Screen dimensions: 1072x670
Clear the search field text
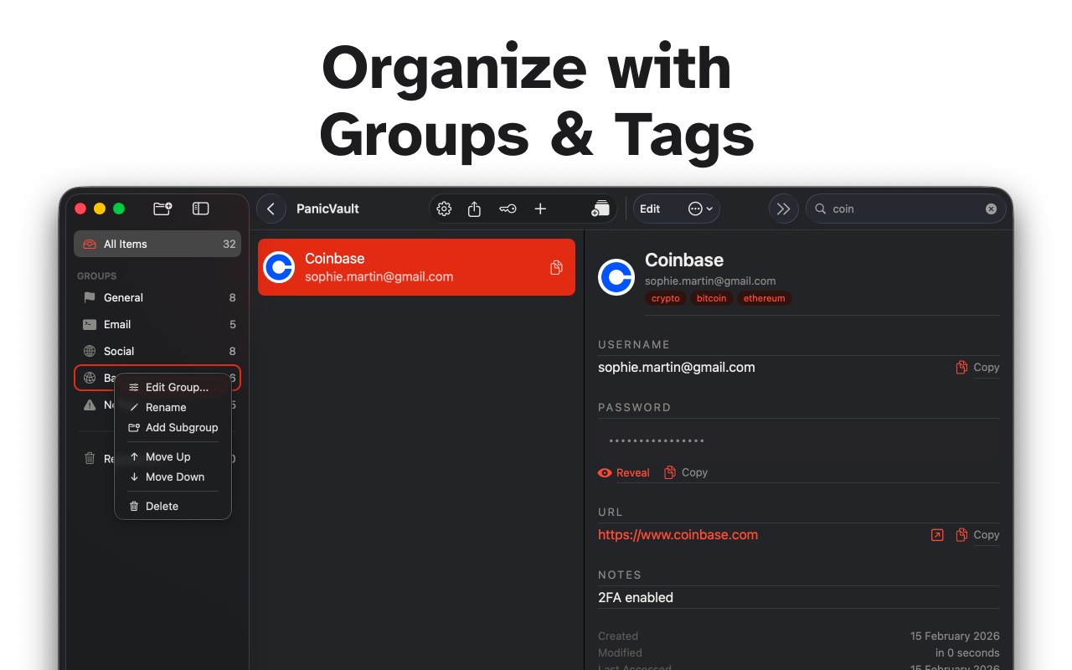991,209
